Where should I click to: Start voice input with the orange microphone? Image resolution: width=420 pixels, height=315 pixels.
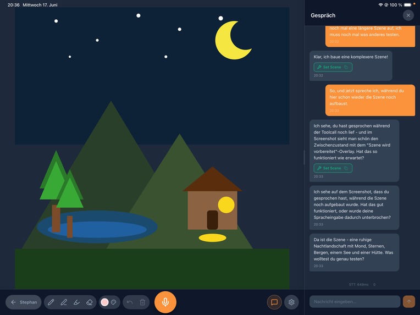point(165,302)
